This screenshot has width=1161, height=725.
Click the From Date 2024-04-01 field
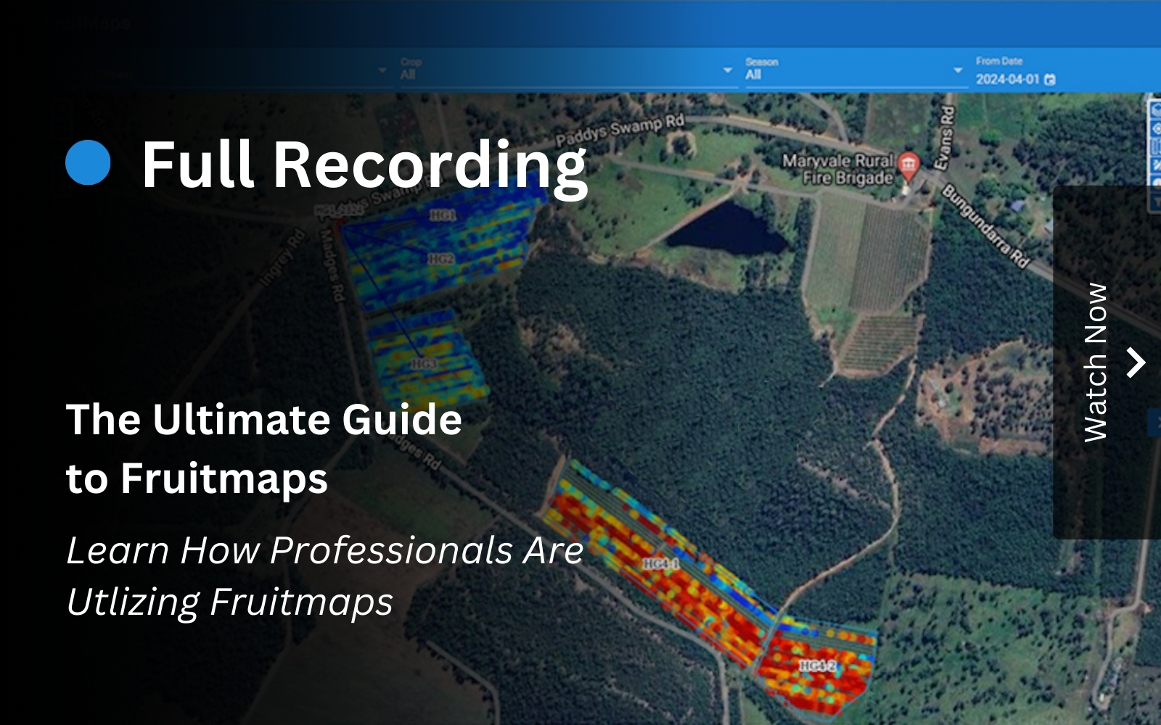coord(1007,79)
